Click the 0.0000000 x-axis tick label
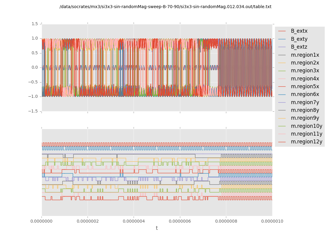 (42, 221)
